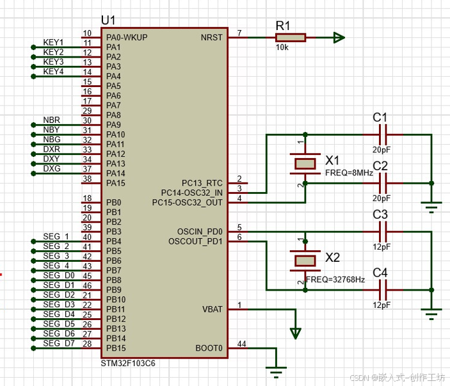Viewport: 450px width, 386px height.
Task: Click the SEG 1 terminal dot
Action: (33, 241)
